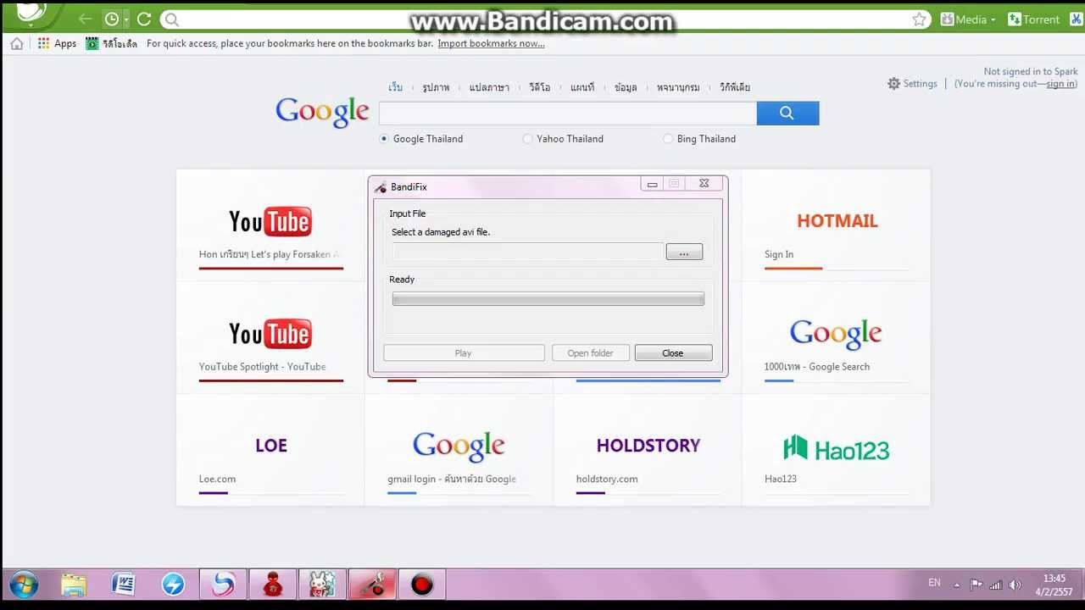Click the Play button in BandiFix
Image resolution: width=1085 pixels, height=610 pixels.
[464, 353]
